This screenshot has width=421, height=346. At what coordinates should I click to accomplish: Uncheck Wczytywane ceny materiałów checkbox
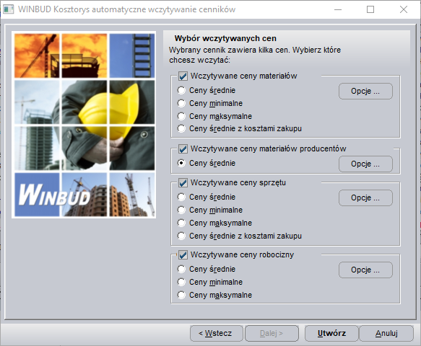pos(183,76)
